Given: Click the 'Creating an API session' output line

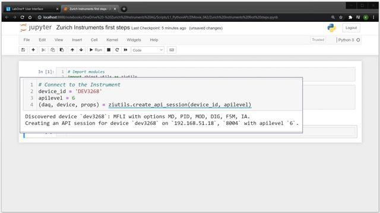Looking at the screenshot, I should click(161, 123).
